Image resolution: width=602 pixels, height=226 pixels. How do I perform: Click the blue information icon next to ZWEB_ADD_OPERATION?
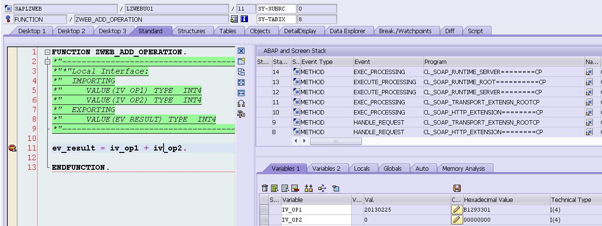(x=245, y=19)
